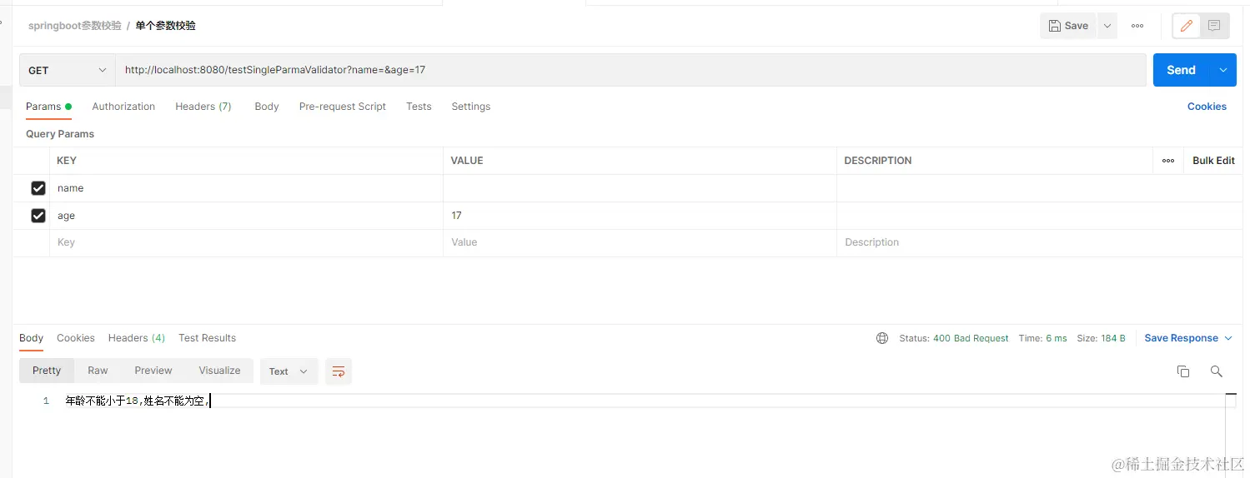Viewport: 1250px width, 478px height.
Task: Switch to the pencil edit mode icon
Action: 1186,26
